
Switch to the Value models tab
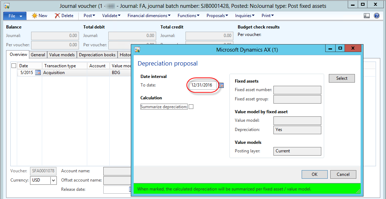click(x=62, y=55)
